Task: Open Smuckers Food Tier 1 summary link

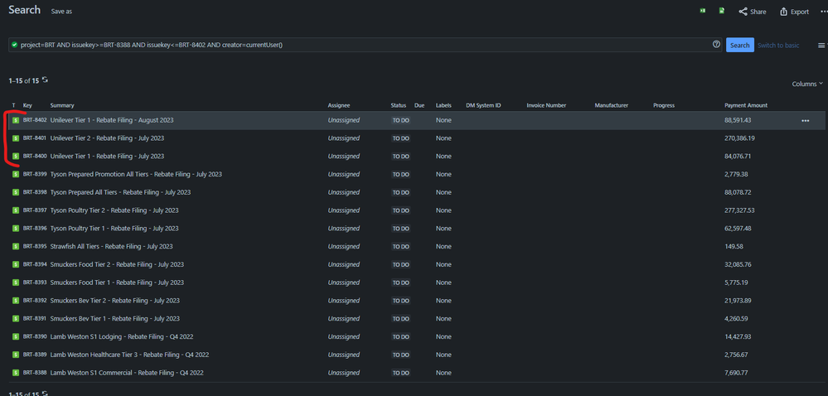Action: 117,283
